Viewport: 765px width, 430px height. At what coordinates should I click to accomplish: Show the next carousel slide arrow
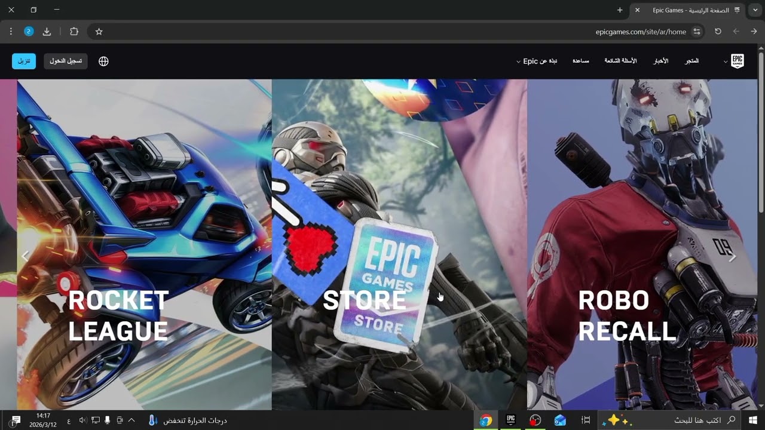pyautogui.click(x=733, y=256)
